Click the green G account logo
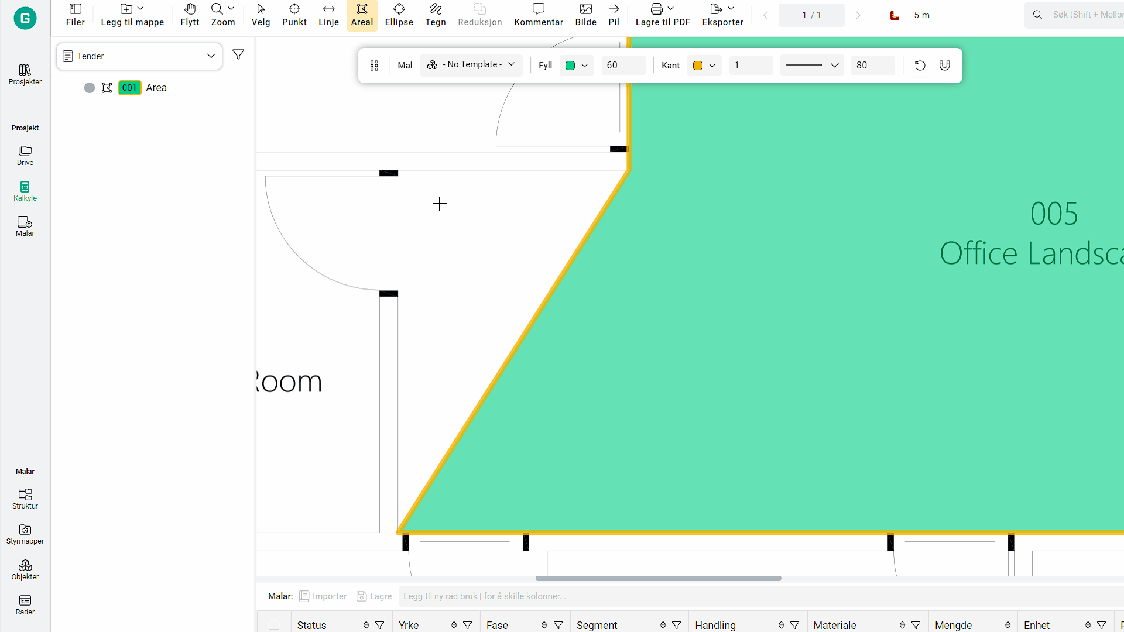This screenshot has height=632, width=1124. 25,18
